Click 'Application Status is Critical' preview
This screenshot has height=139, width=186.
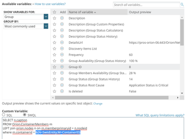(x=148, y=85)
